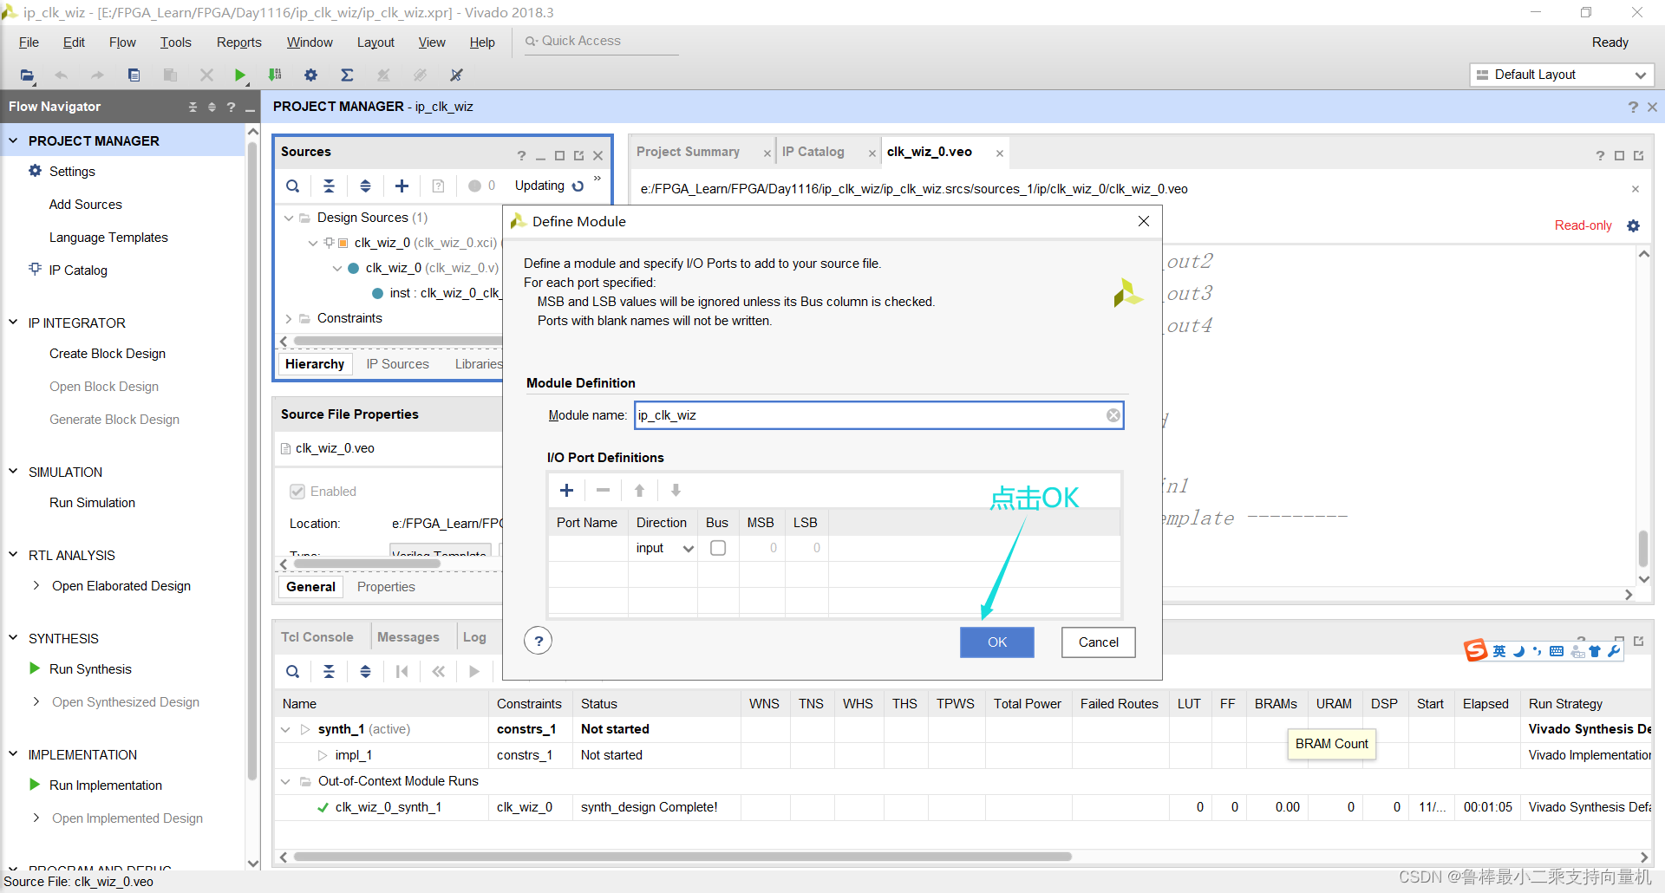1665x893 pixels.
Task: Search in the Design Runs panel
Action: click(x=293, y=671)
